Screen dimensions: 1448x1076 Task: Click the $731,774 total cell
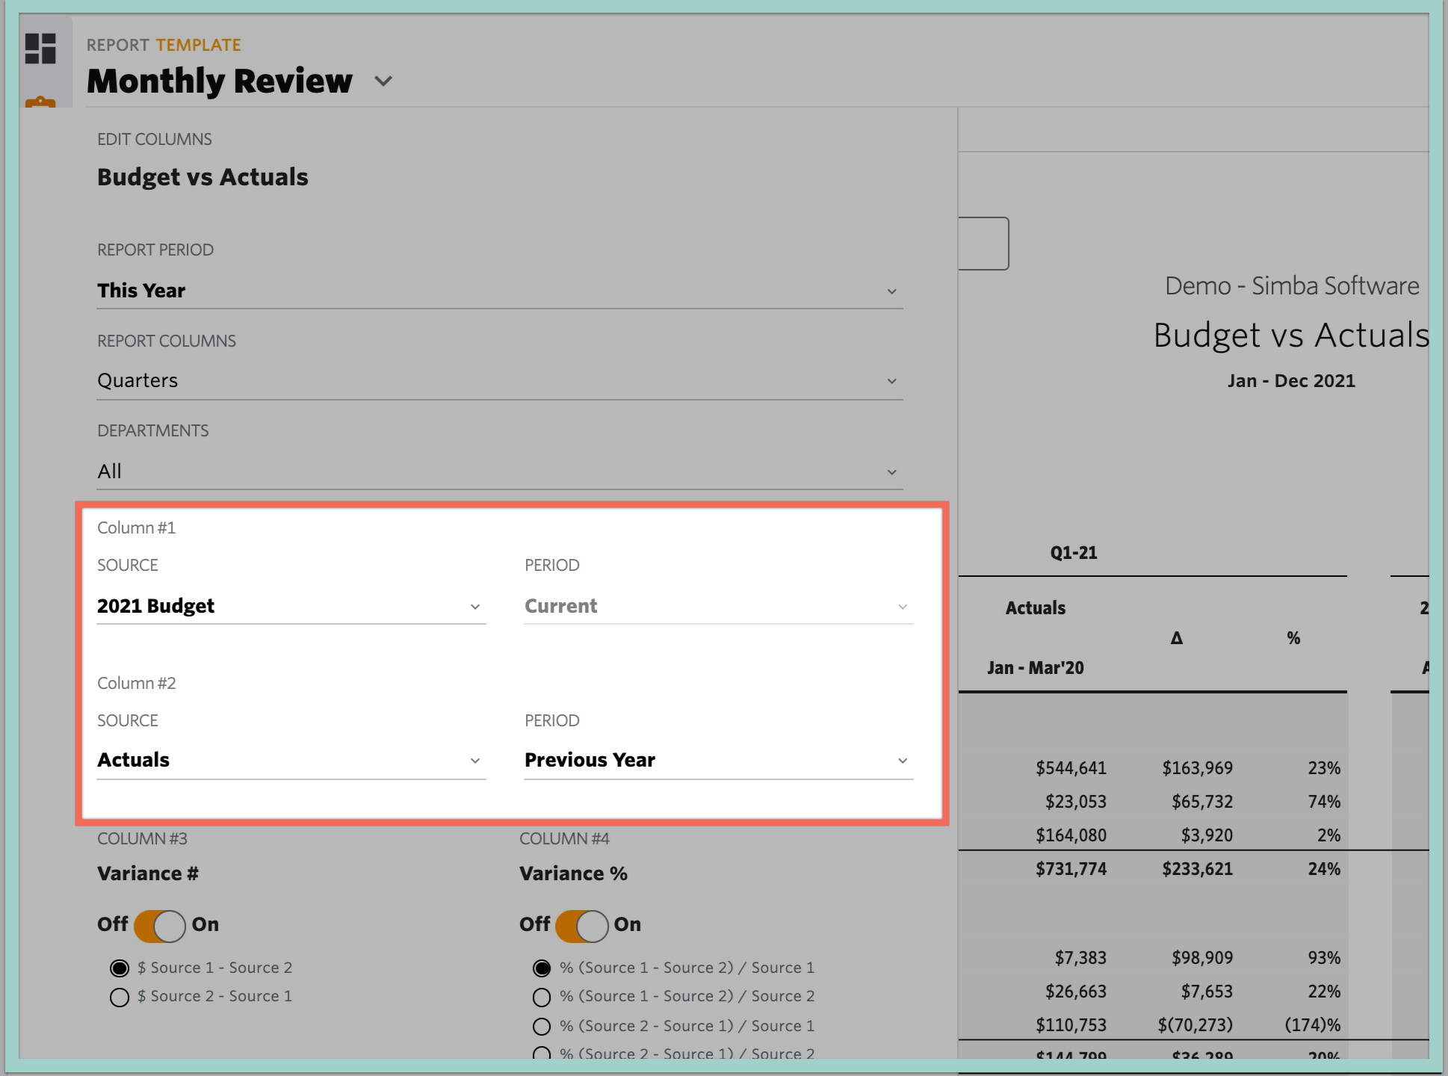1071,869
